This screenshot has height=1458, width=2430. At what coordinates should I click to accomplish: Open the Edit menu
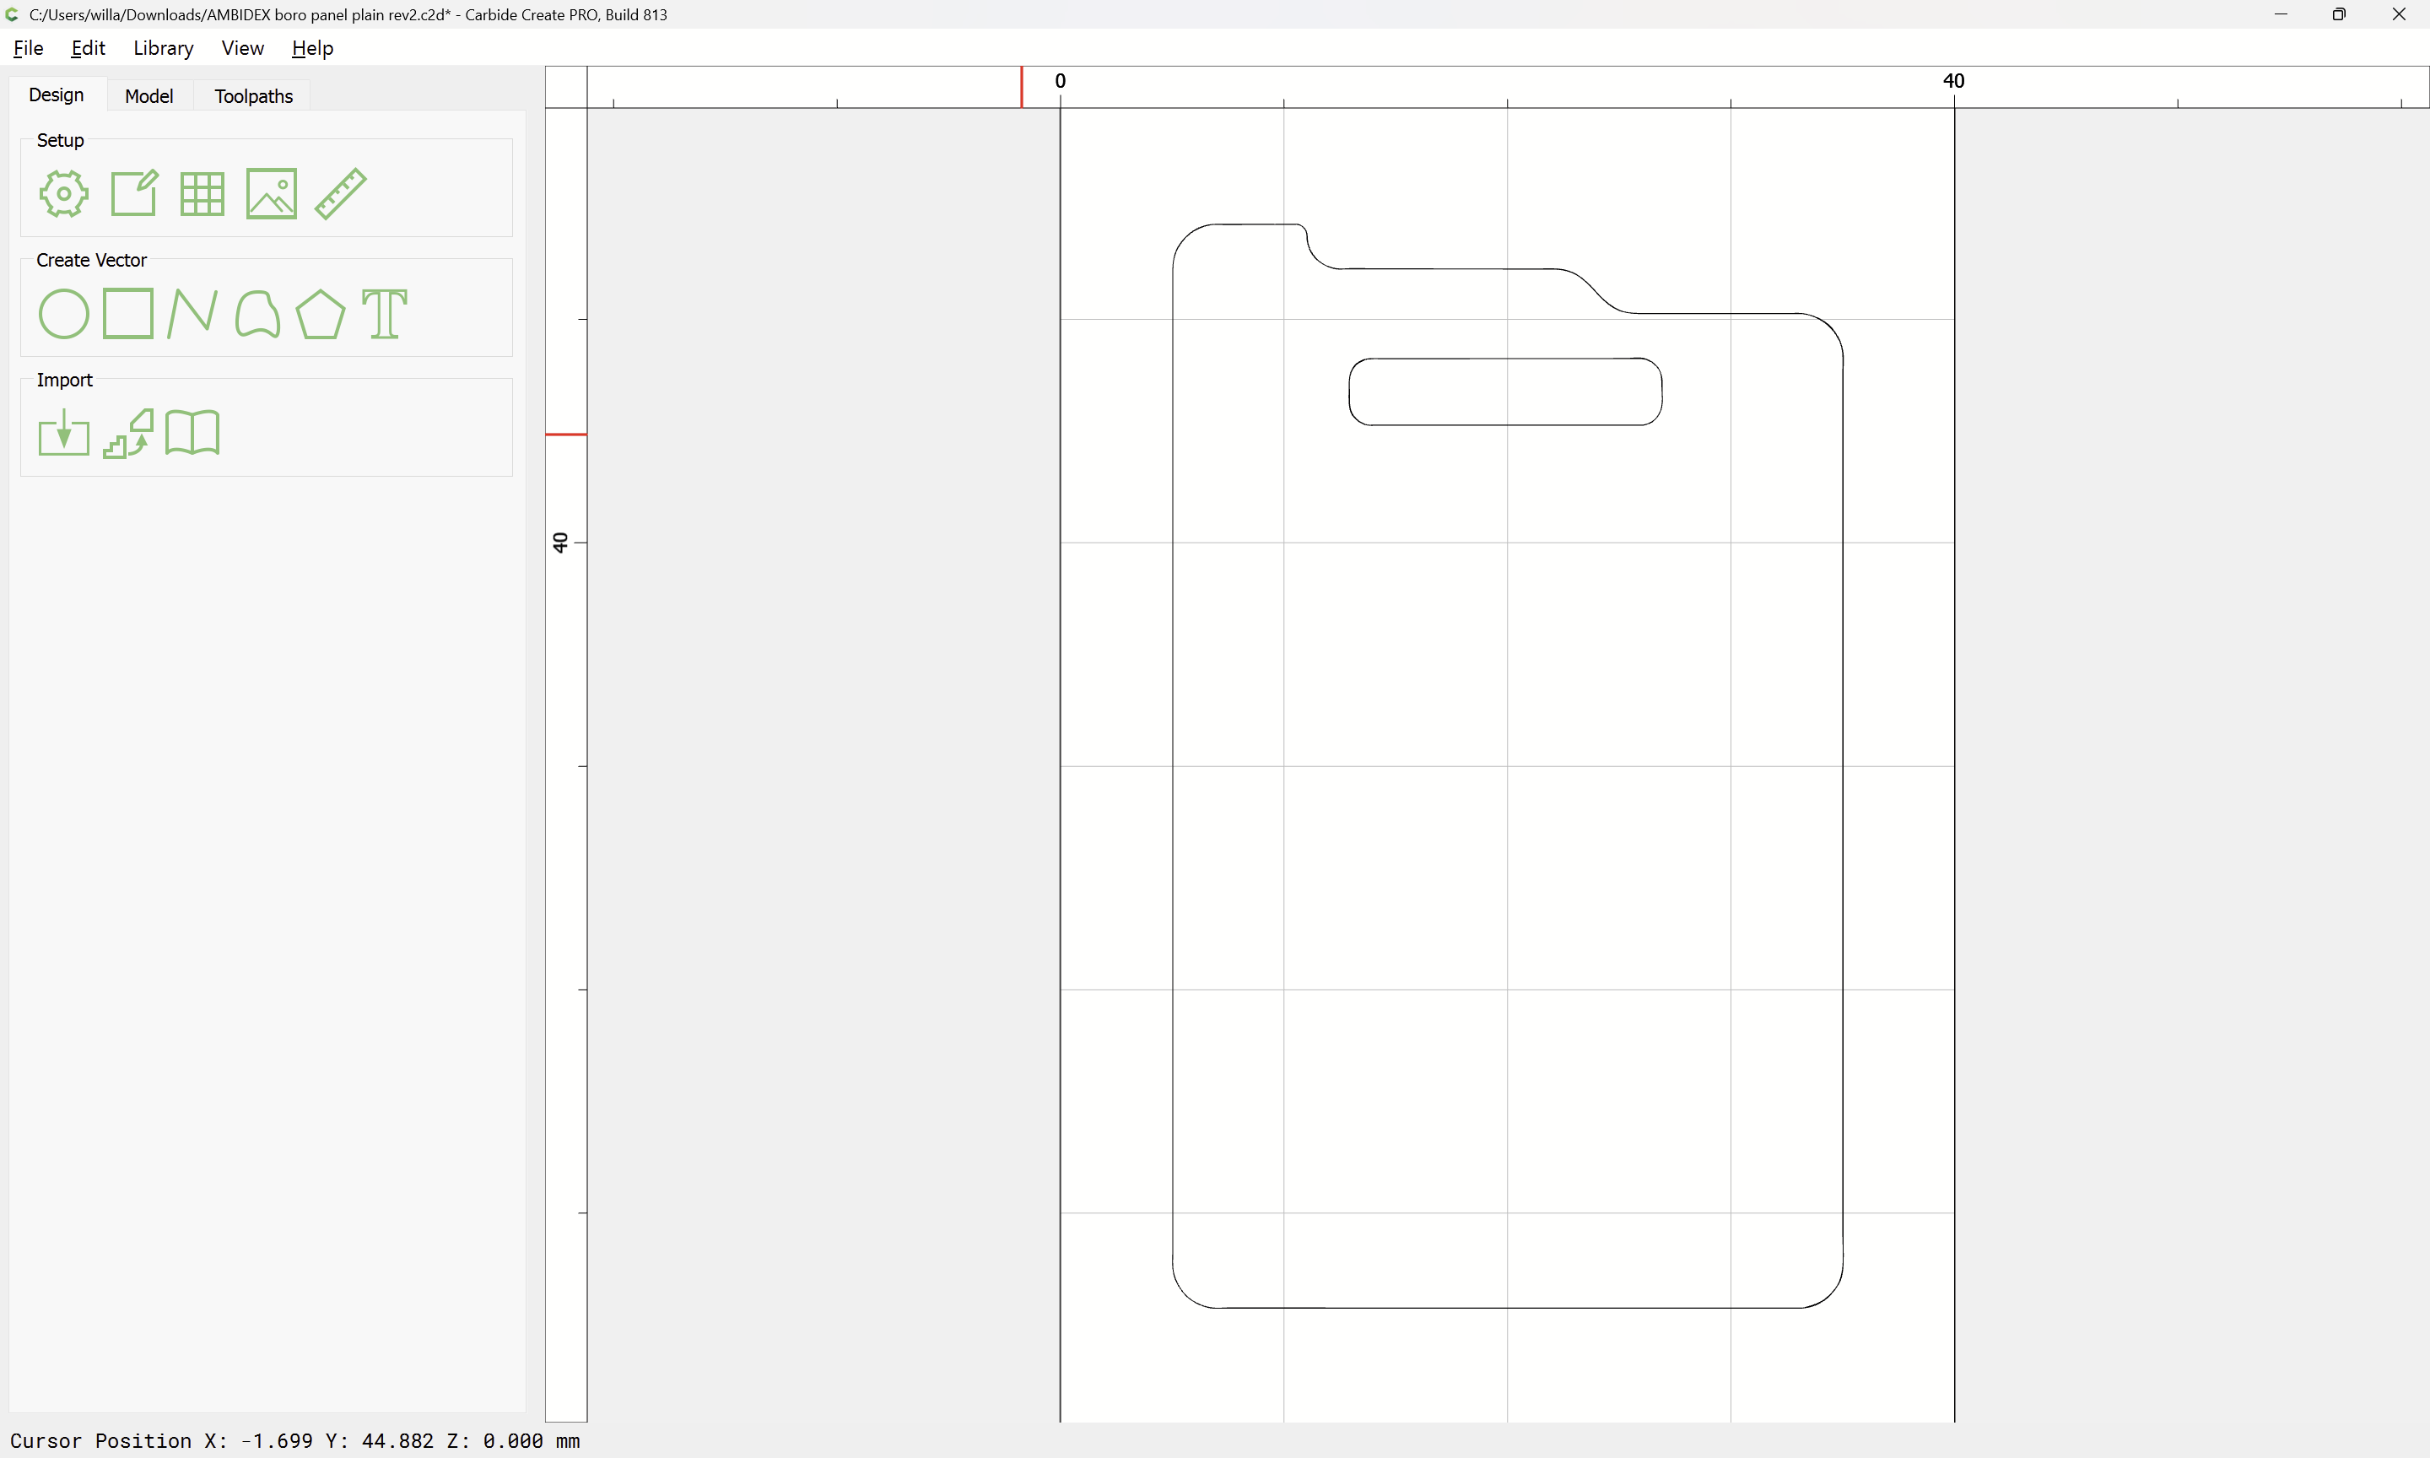coord(89,48)
